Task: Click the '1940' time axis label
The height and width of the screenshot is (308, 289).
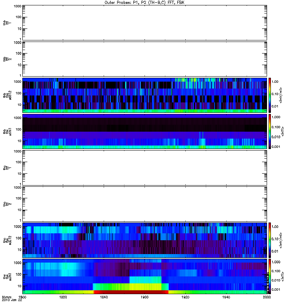Action: click(x=226, y=297)
